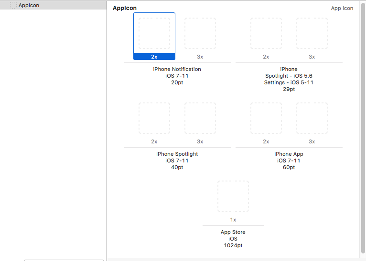The image size is (366, 262).
Task: Pick the iPhone Spotlight 40pt 3x slot
Action: [x=200, y=118]
